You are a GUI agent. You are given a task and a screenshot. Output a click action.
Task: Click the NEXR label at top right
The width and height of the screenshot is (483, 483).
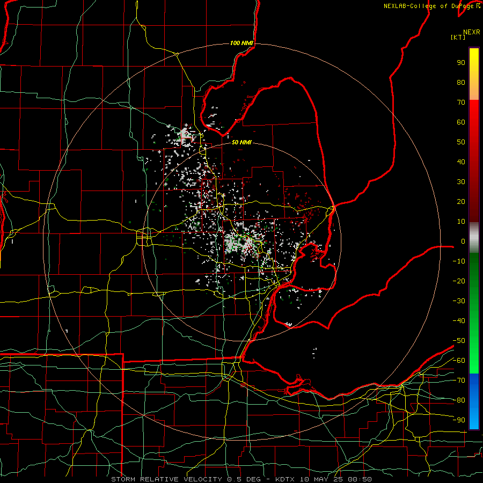tap(472, 32)
